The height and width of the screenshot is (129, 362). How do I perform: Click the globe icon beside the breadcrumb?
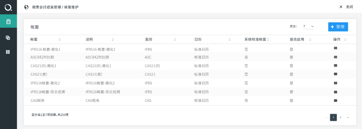pyautogui.click(x=26, y=7)
